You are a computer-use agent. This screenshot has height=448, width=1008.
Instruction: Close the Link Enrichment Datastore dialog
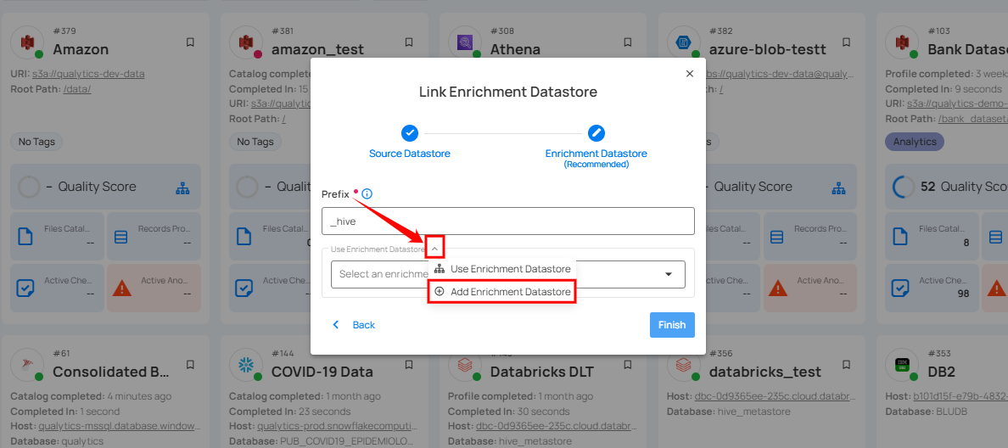689,74
